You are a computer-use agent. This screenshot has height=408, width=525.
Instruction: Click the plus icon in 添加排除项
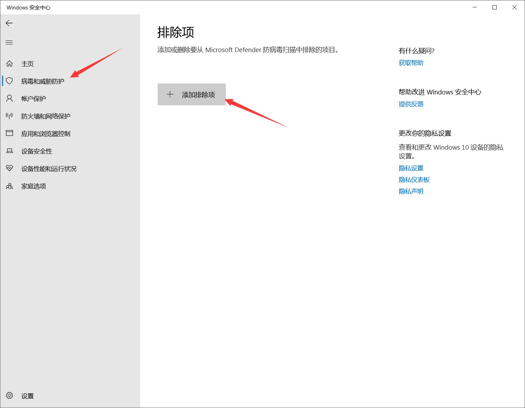pyautogui.click(x=170, y=94)
